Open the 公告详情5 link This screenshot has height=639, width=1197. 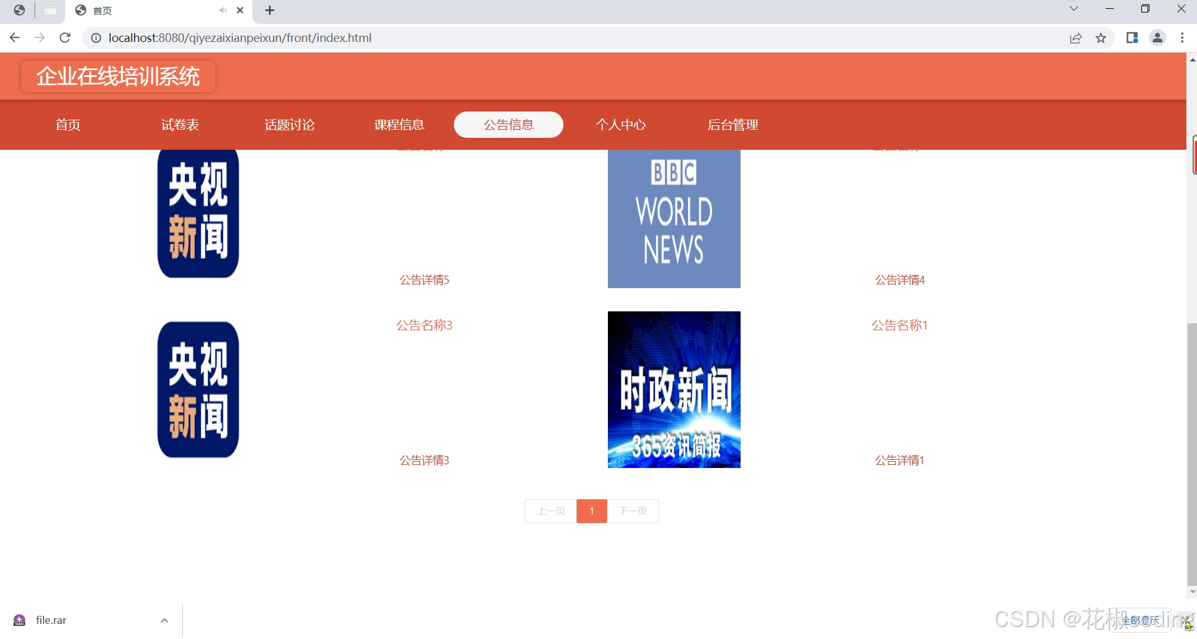click(x=424, y=279)
